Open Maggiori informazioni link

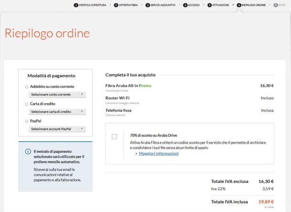(159, 153)
